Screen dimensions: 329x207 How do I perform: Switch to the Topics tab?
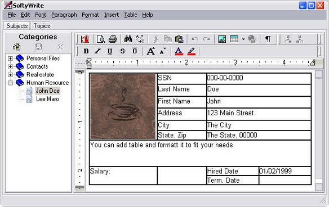[42, 26]
